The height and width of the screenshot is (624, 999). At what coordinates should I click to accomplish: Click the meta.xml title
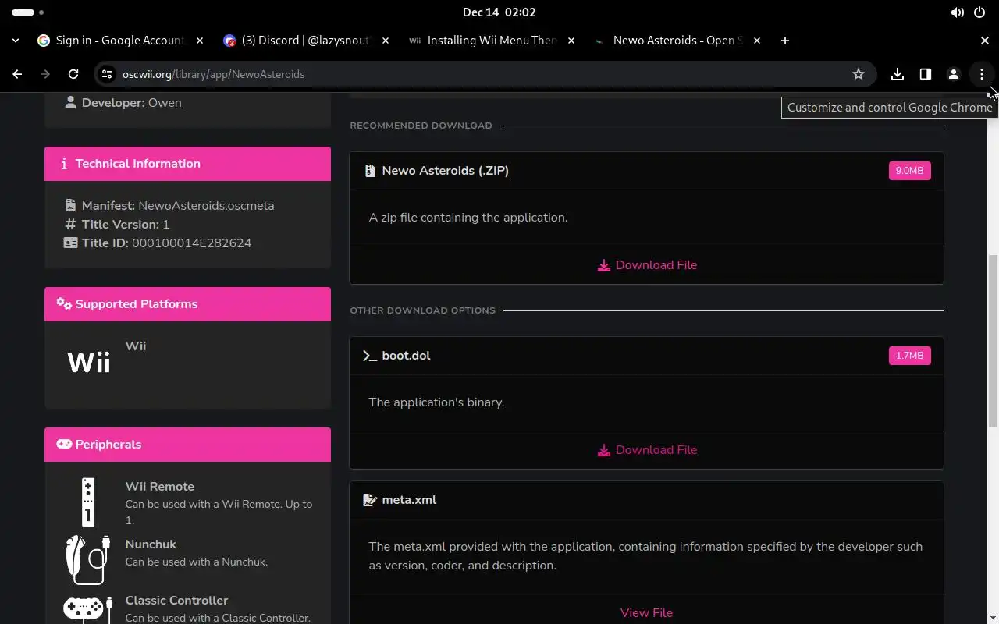(409, 500)
